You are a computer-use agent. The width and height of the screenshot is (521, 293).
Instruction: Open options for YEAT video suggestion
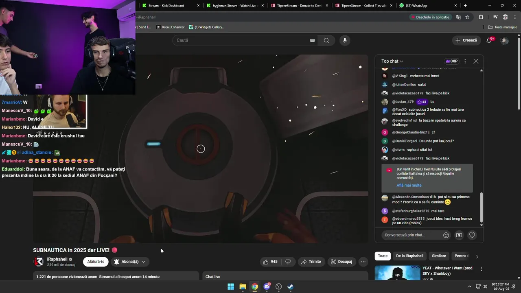482,269
